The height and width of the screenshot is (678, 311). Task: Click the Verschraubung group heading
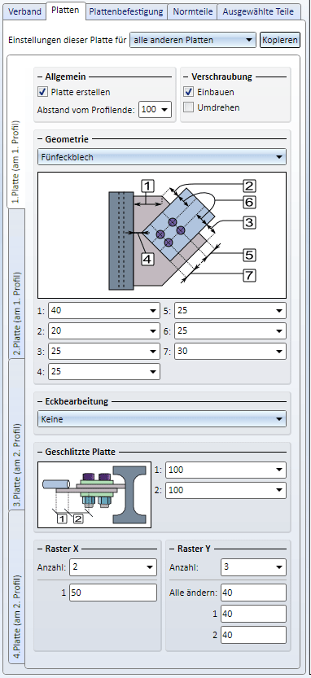click(221, 77)
